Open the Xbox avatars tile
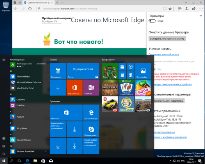This screenshot has height=164, width=205. tap(110, 71)
